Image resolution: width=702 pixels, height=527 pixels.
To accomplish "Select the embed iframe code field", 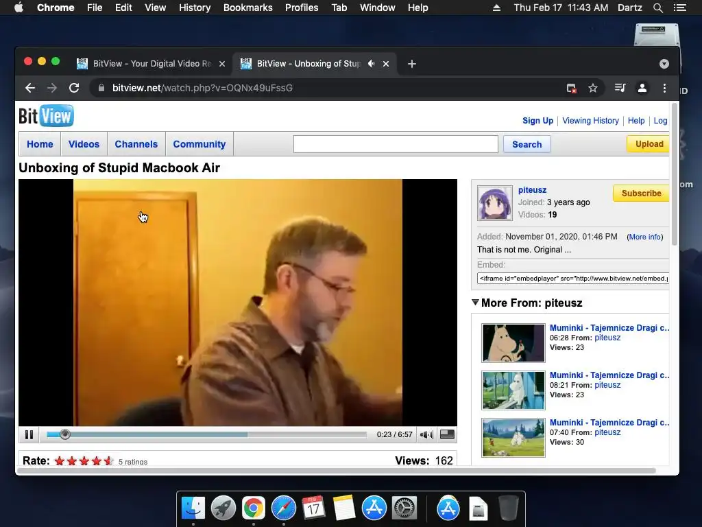I will pos(573,279).
